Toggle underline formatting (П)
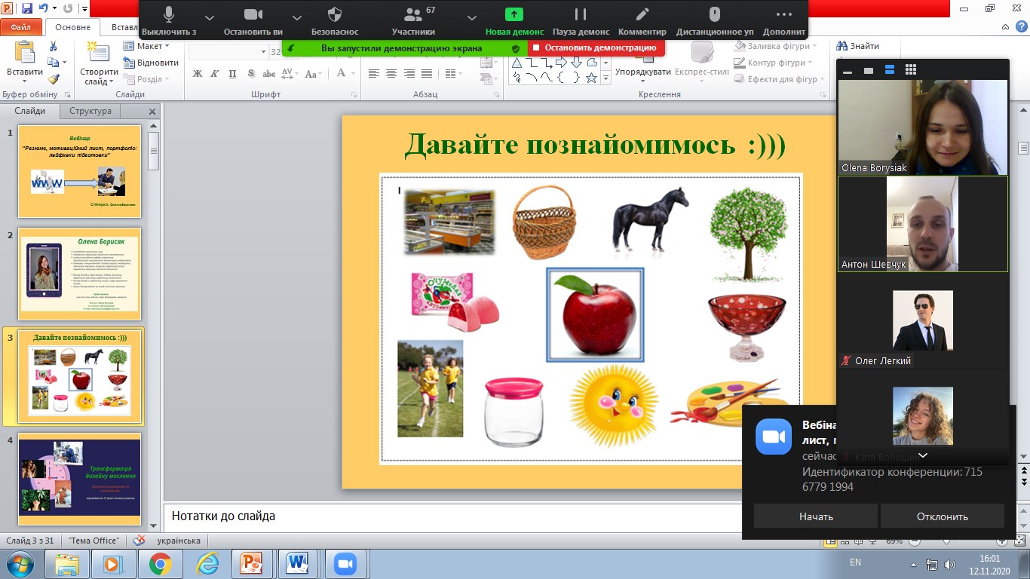The height and width of the screenshot is (579, 1030). pyautogui.click(x=232, y=73)
